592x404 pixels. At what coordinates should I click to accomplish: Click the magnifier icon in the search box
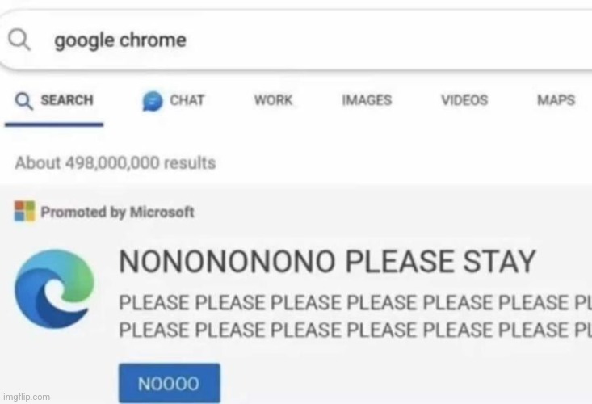point(19,40)
